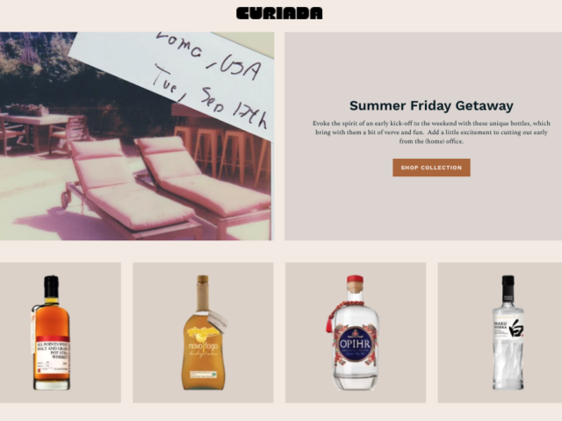This screenshot has height=421, width=562.
Task: Open the Shop Collection button
Action: (x=431, y=168)
